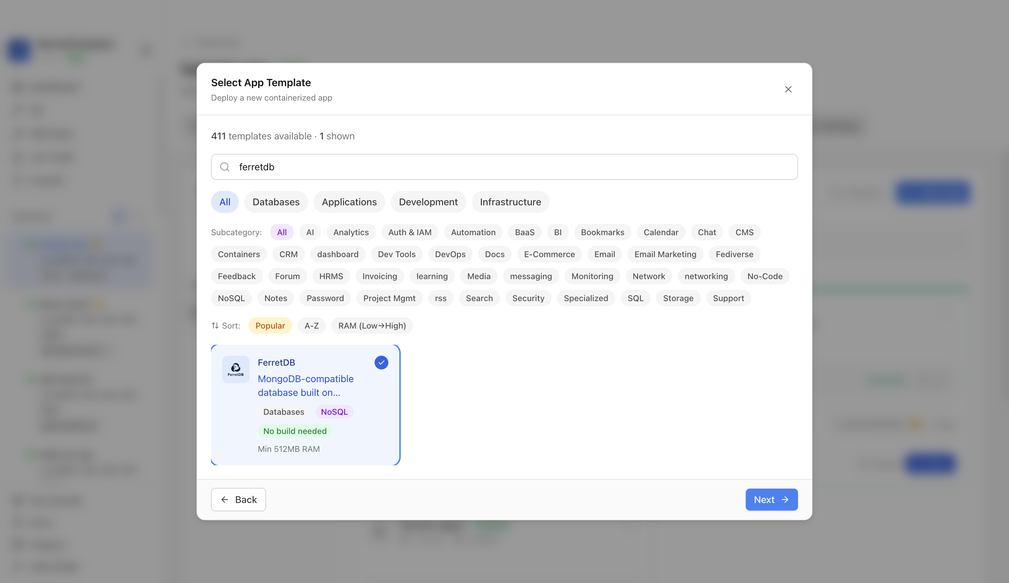Image resolution: width=1009 pixels, height=583 pixels.
Task: Pick the Fediverse subcategory chip
Action: [x=734, y=254]
